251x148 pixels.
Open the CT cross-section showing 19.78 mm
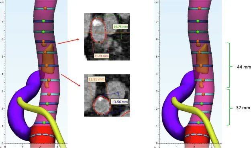click(107, 37)
